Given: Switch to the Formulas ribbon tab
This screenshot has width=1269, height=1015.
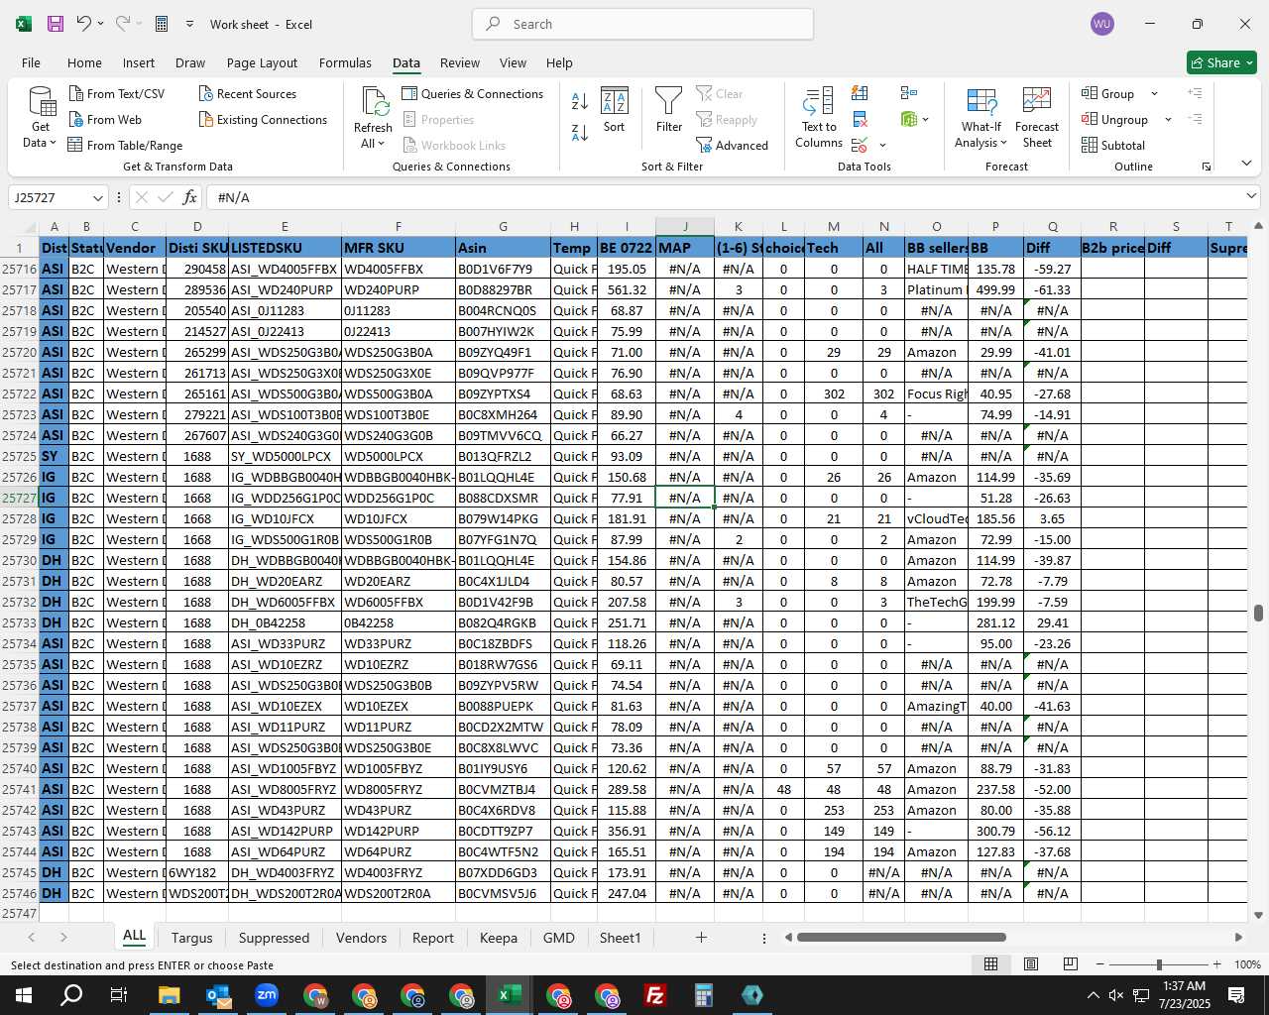Looking at the screenshot, I should click(345, 62).
